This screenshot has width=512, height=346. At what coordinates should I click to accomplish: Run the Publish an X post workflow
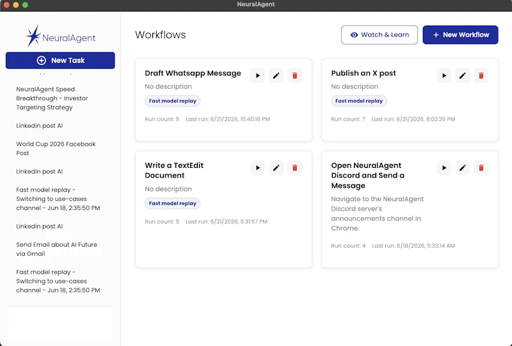point(444,75)
